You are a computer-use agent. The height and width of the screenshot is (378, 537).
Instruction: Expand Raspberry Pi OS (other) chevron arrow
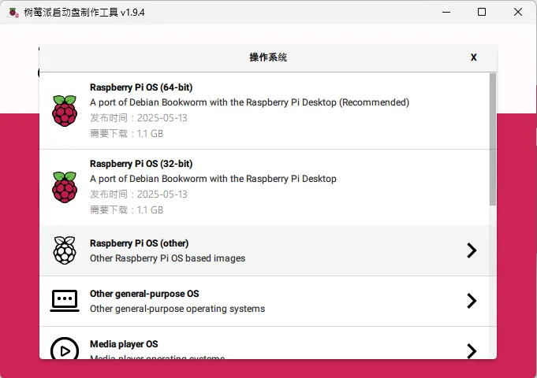pyautogui.click(x=472, y=250)
